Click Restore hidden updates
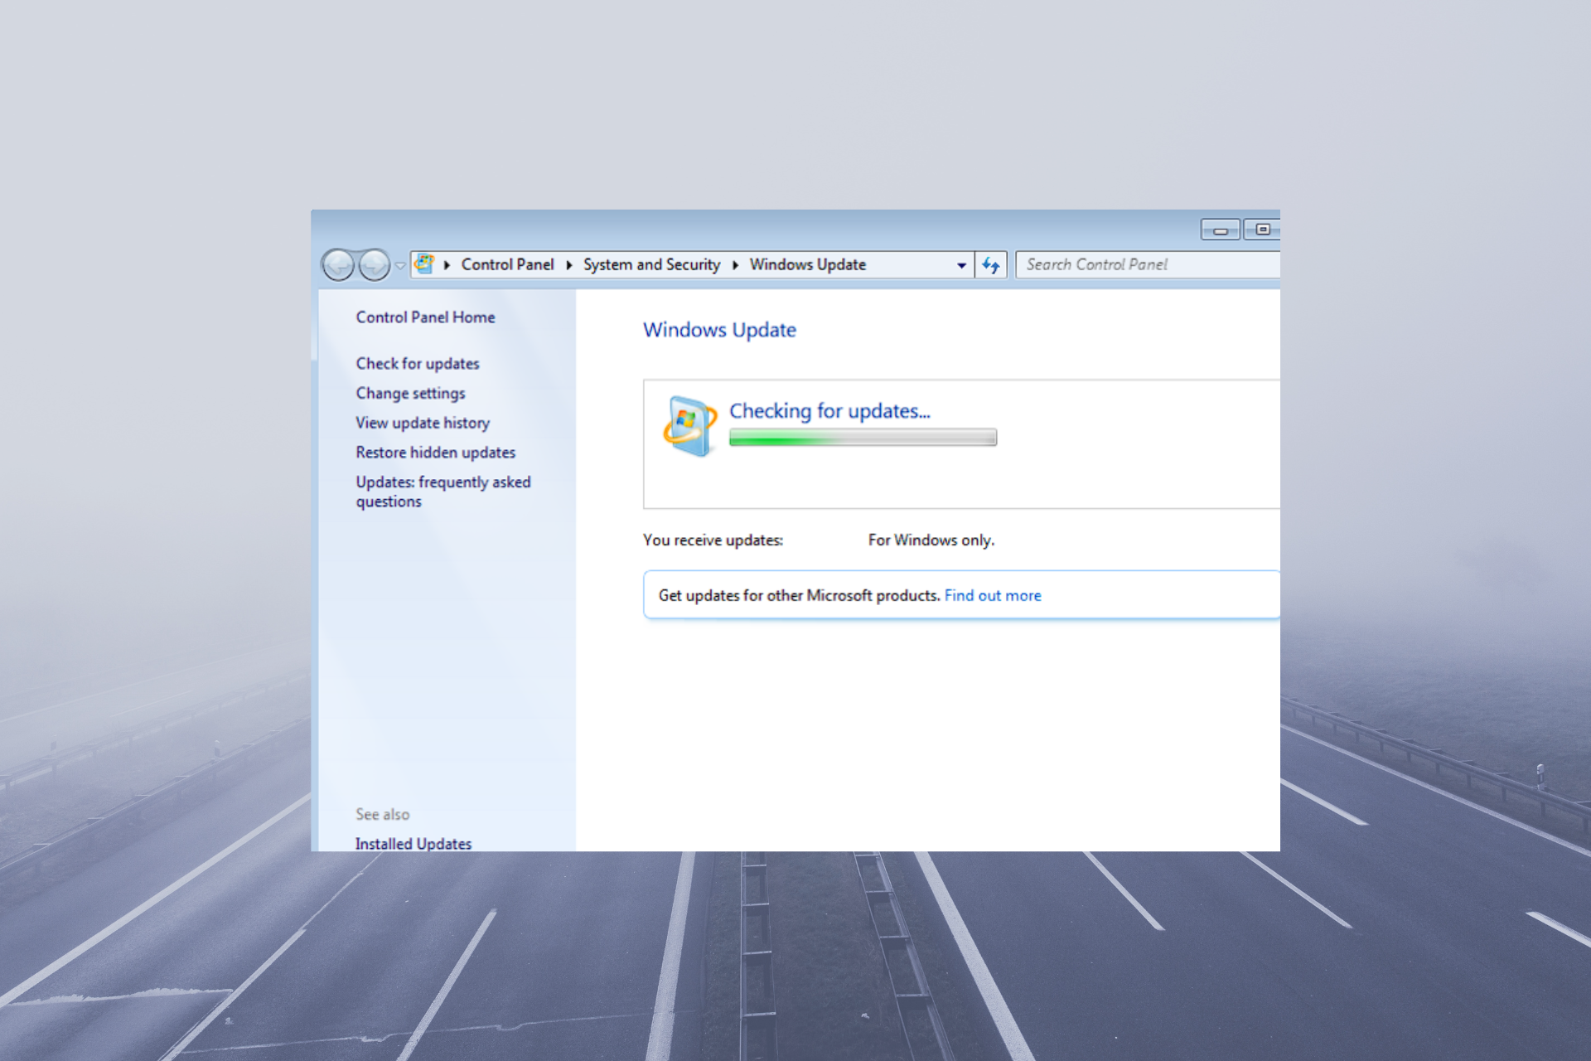 click(x=435, y=453)
